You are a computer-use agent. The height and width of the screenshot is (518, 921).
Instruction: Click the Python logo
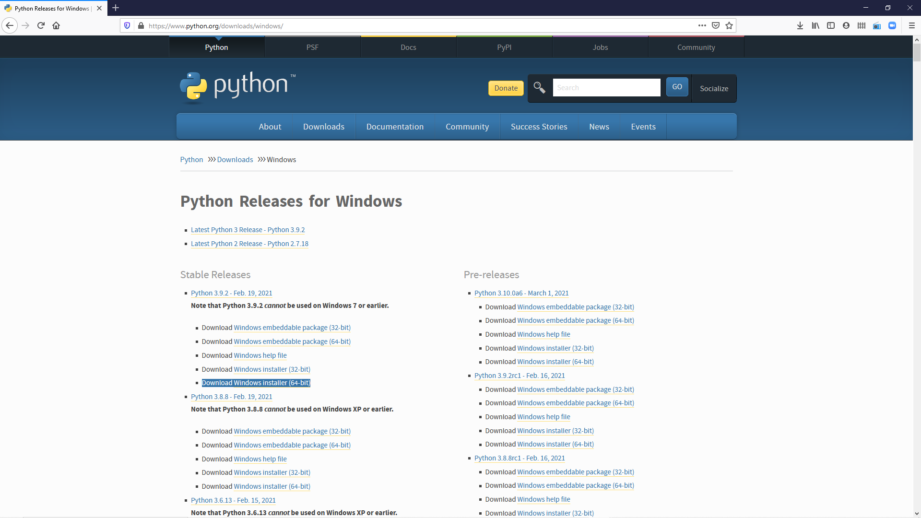coord(237,87)
